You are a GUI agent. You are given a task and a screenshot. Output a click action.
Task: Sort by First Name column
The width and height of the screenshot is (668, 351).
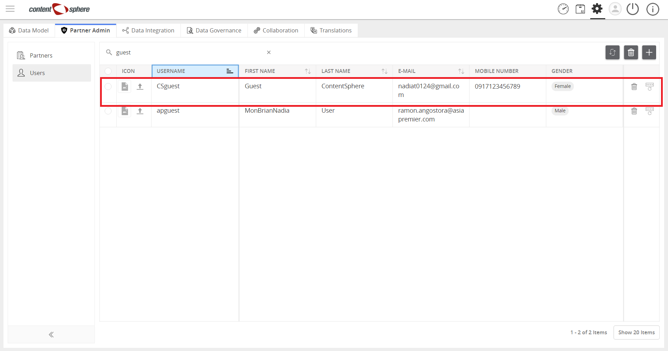click(x=308, y=71)
